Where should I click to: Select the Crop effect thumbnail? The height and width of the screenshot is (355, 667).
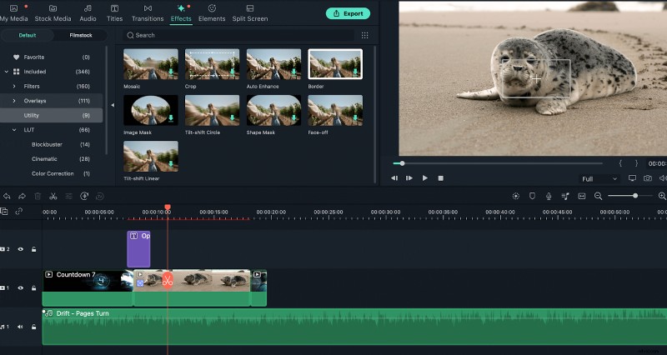pos(212,64)
